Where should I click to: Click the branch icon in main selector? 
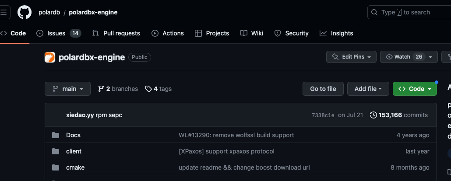click(x=56, y=89)
